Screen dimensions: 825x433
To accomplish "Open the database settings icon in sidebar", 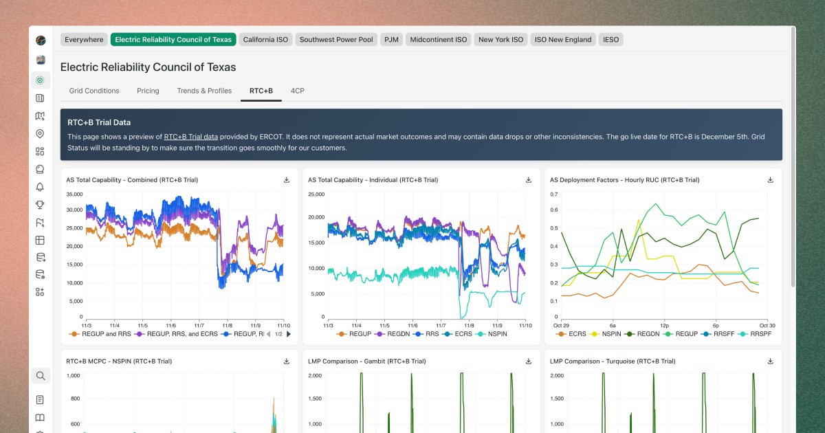I will coord(40,274).
